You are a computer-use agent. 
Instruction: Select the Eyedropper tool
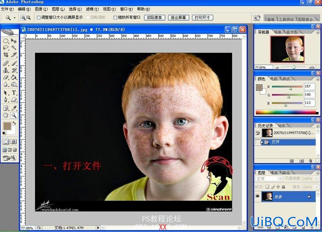14,108
